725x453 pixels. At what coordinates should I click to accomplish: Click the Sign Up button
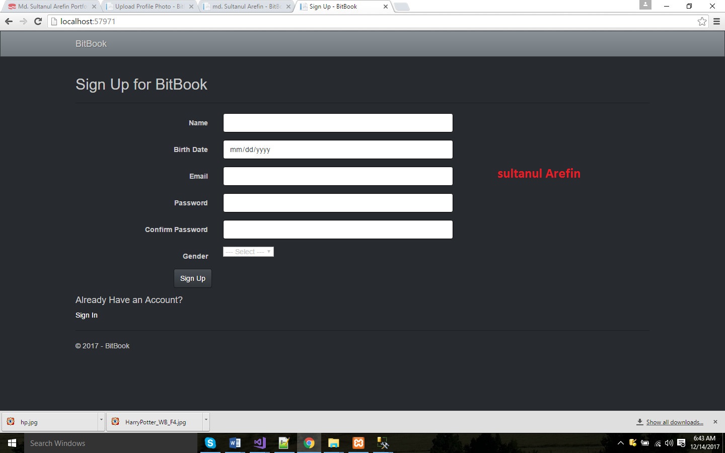point(192,278)
